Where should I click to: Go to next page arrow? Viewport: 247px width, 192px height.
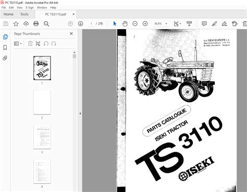point(80,23)
